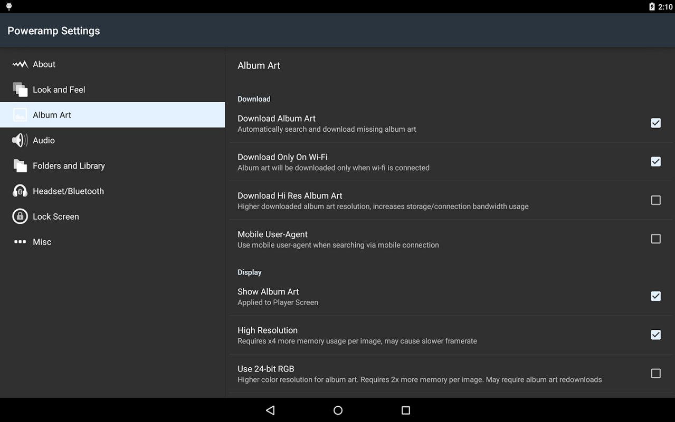Click Download Only On Wi-Fi title

coord(282,157)
